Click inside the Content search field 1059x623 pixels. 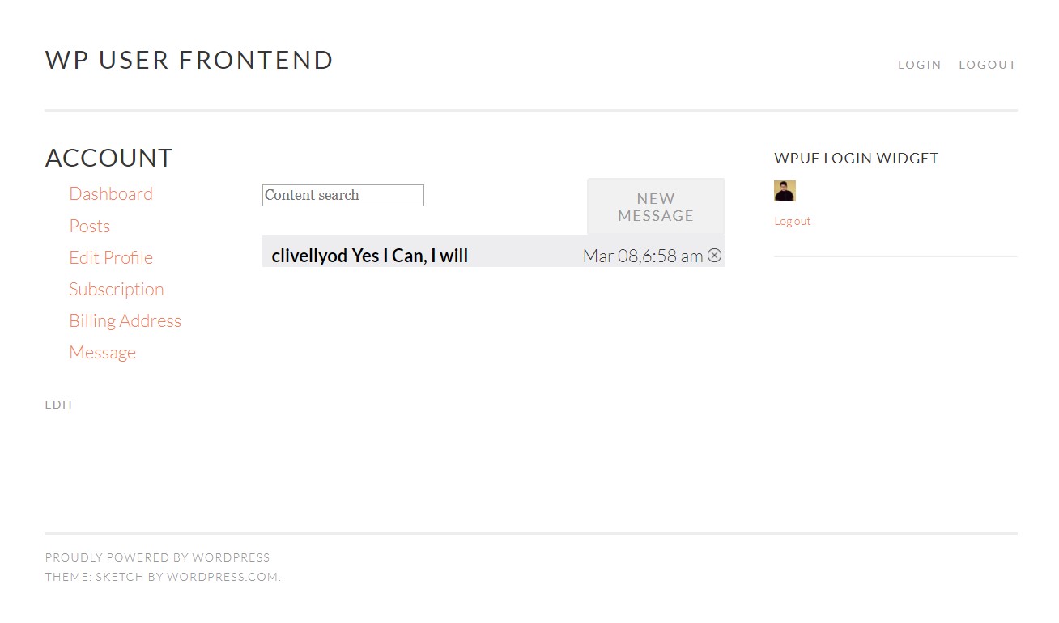pyautogui.click(x=342, y=195)
